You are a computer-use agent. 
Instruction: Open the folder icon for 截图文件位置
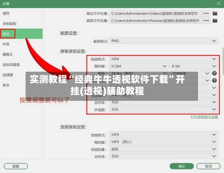(x=215, y=21)
